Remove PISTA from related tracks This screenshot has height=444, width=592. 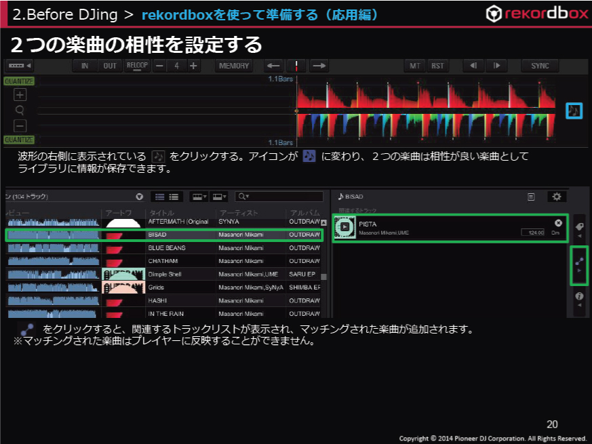click(x=558, y=223)
